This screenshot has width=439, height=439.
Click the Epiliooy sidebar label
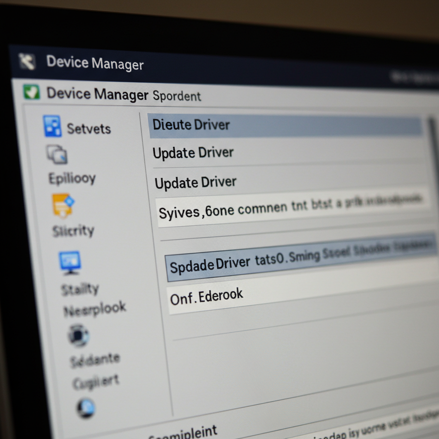coord(72,178)
